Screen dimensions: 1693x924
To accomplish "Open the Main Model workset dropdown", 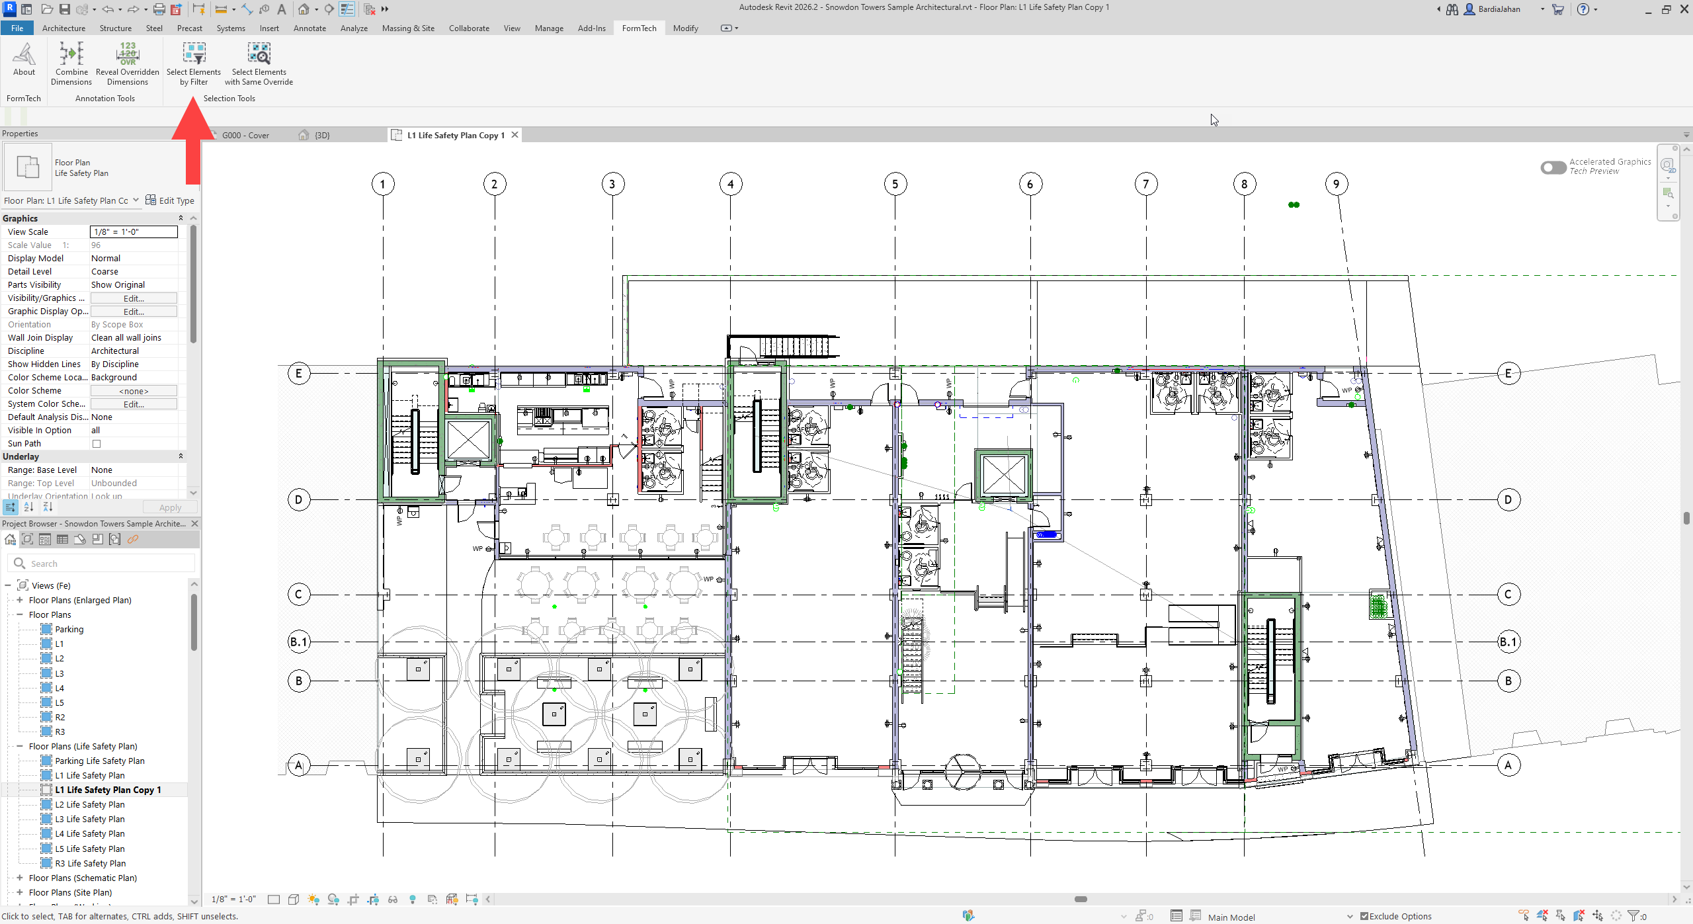I will (x=1350, y=917).
